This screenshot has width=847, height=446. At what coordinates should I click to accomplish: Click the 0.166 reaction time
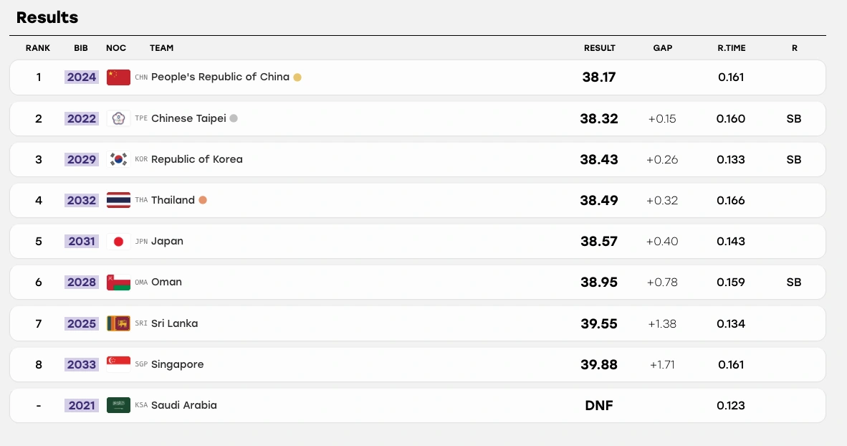[731, 201]
